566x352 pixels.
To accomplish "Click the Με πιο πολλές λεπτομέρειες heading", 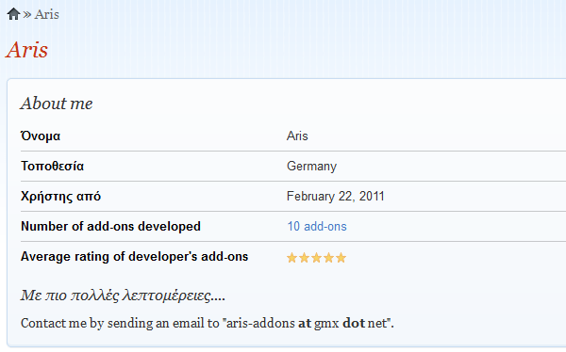I will pos(123,296).
